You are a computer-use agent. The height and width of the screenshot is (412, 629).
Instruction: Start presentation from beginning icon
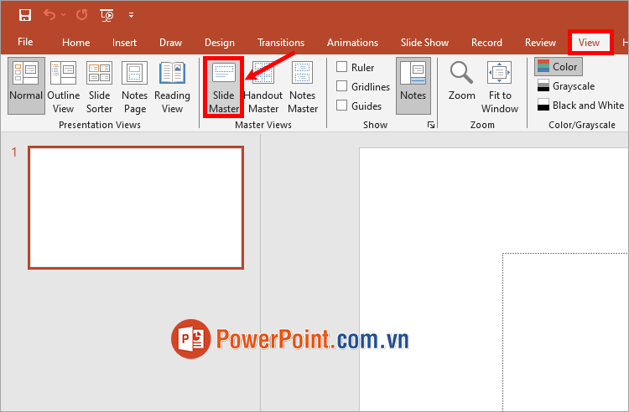[x=107, y=15]
